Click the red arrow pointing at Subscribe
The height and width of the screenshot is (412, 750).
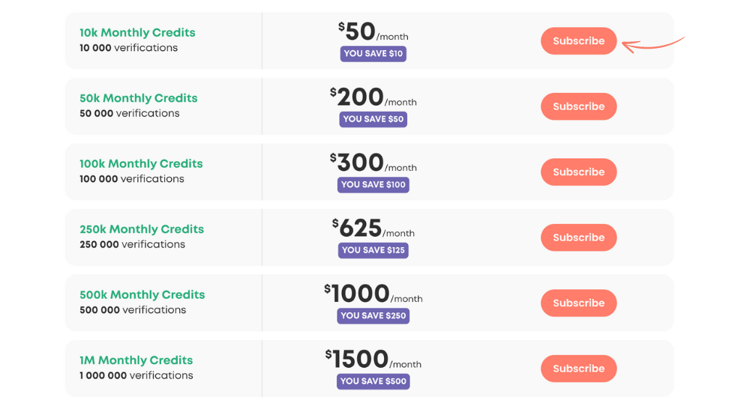point(653,44)
